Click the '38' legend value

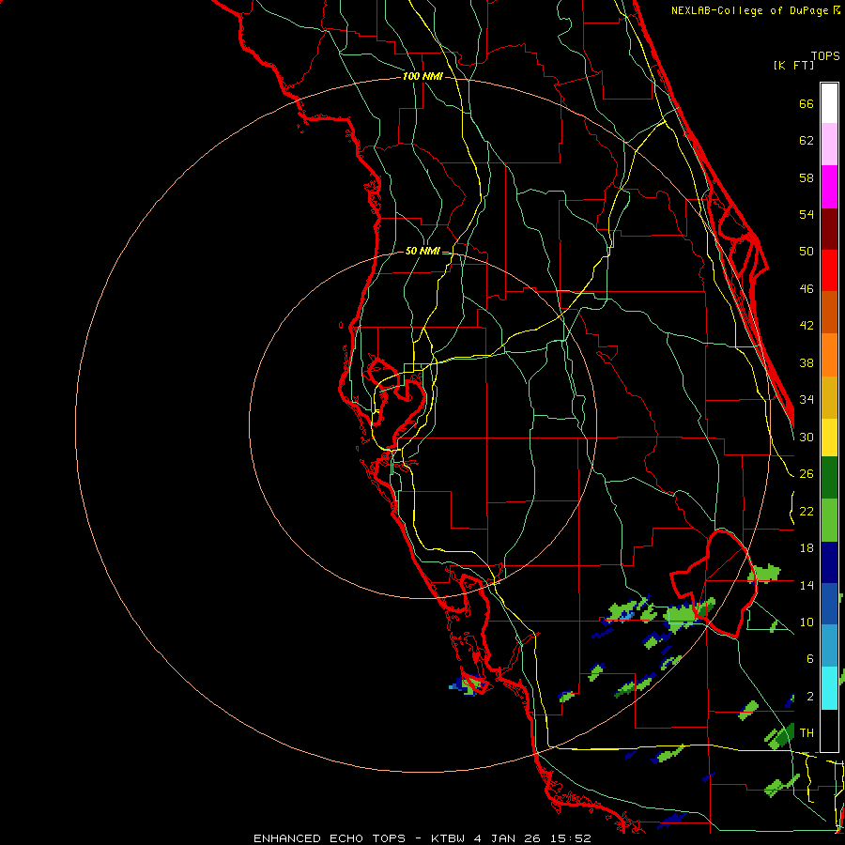pos(807,362)
